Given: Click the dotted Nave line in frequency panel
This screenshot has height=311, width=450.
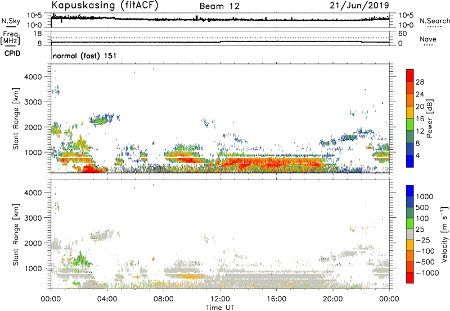Looking at the screenshot, I should tap(220, 38).
